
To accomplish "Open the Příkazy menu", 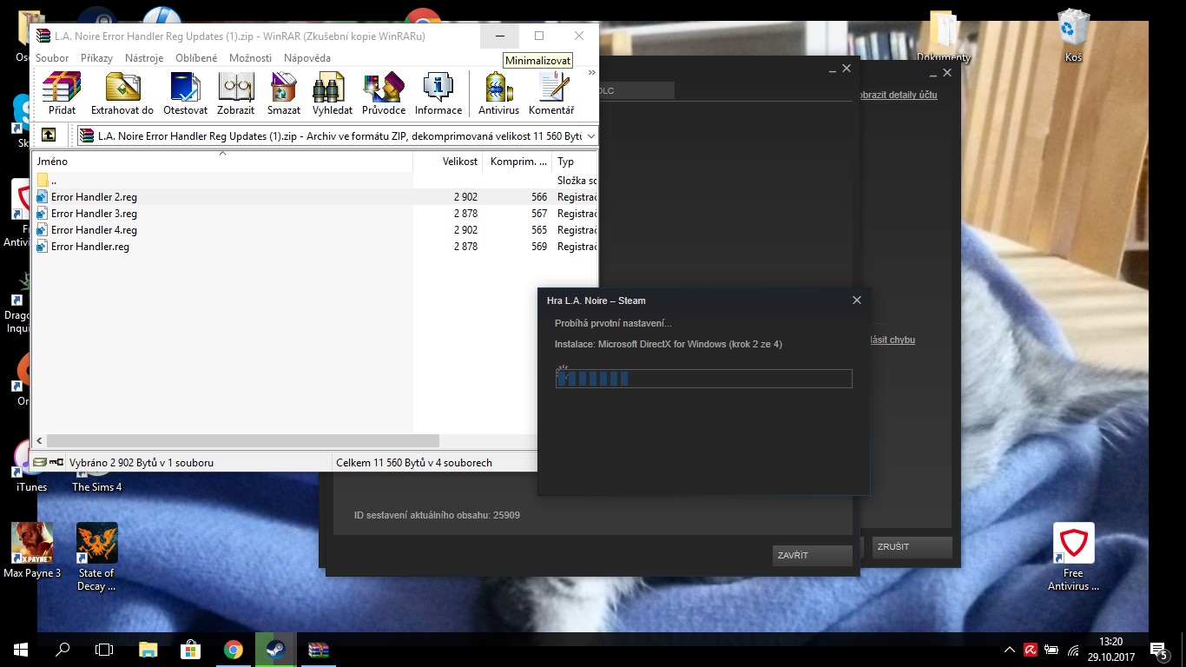I will pyautogui.click(x=96, y=58).
